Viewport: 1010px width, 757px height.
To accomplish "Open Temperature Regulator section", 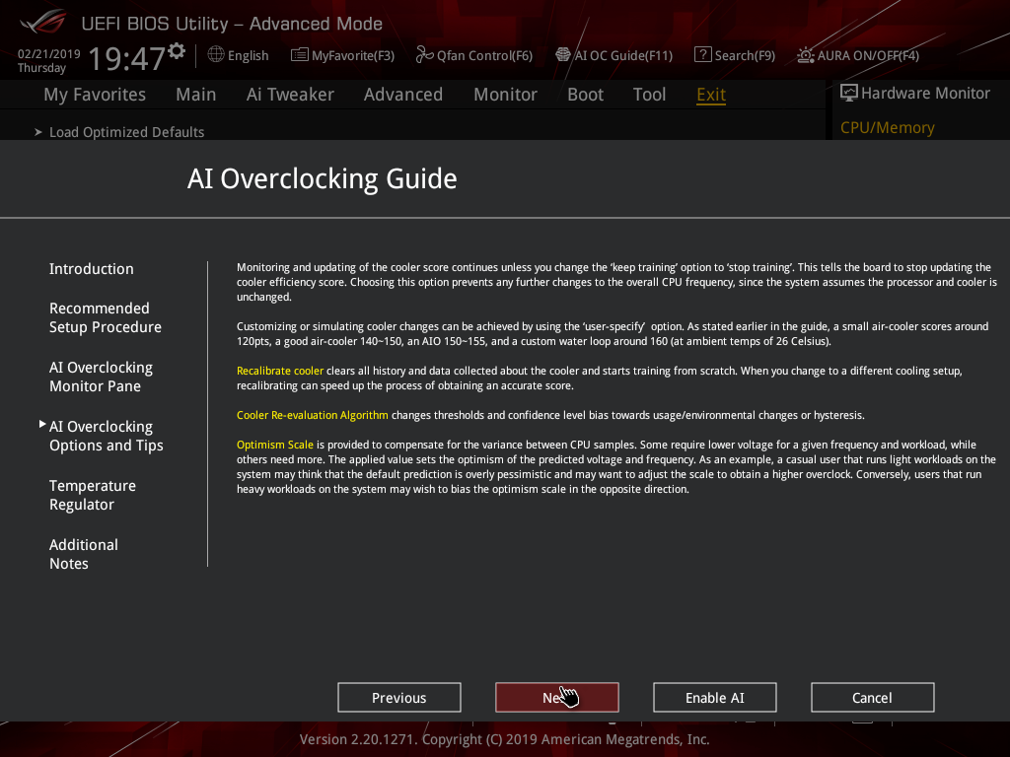I will tap(93, 495).
